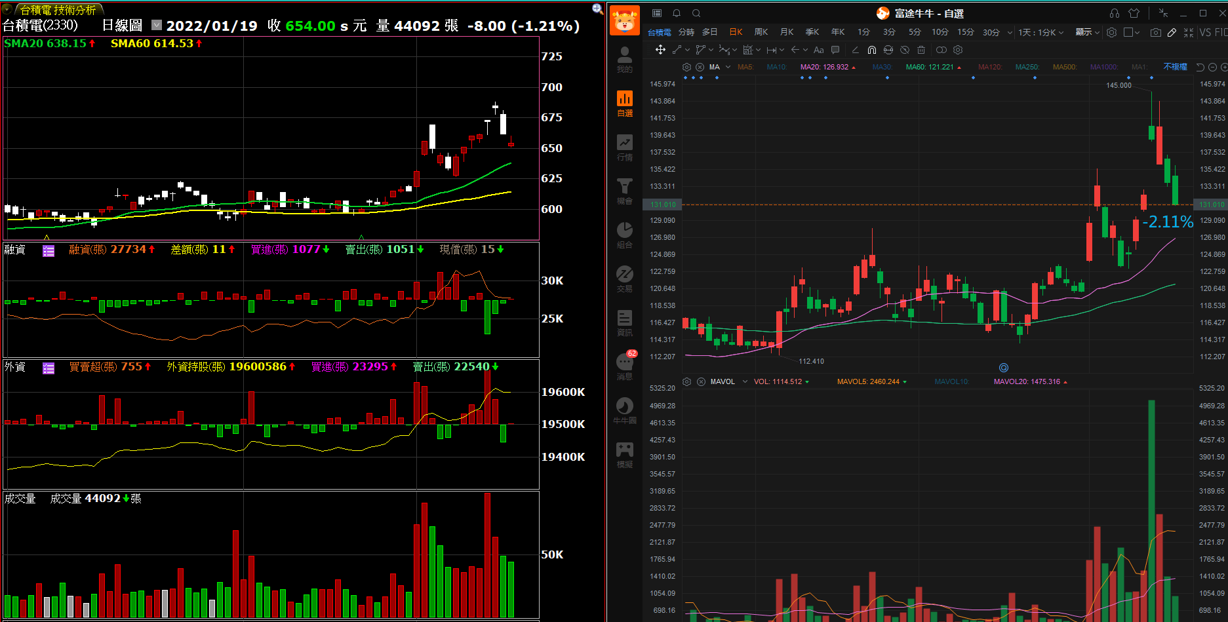The image size is (1228, 622).
Task: Switch to 5分 five-minute chart tab
Action: [x=915, y=32]
